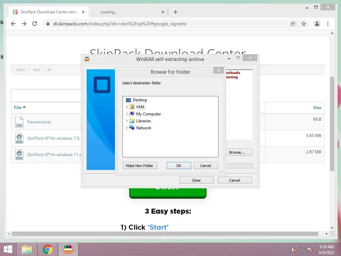
Task: Reload the page in Chrome
Action: click(x=35, y=24)
